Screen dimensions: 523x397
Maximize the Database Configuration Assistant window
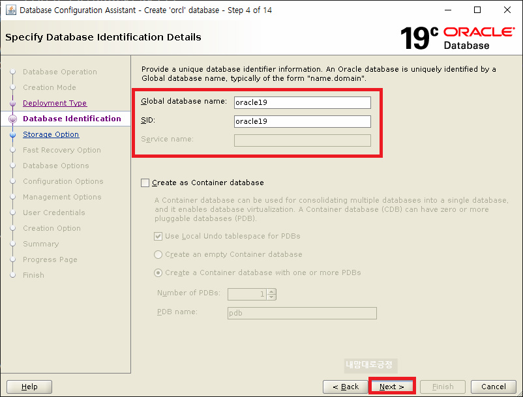pos(477,10)
